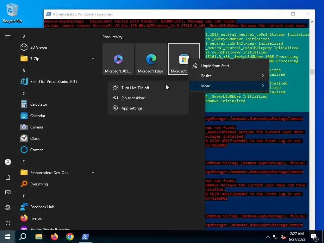
Task: Maximize the PowerShell window
Action: (293, 14)
